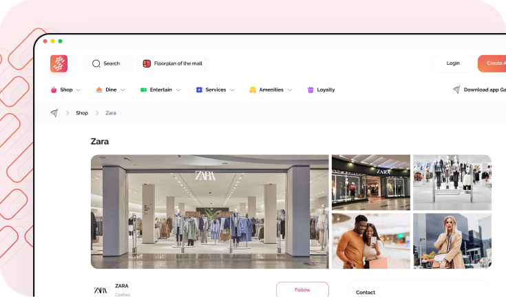Open the Loyalty menu

click(x=321, y=90)
